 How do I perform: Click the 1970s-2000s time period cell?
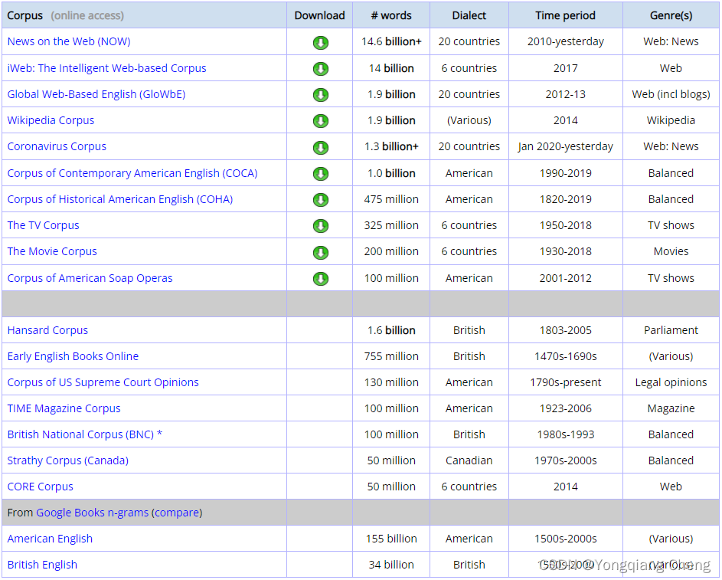point(566,460)
